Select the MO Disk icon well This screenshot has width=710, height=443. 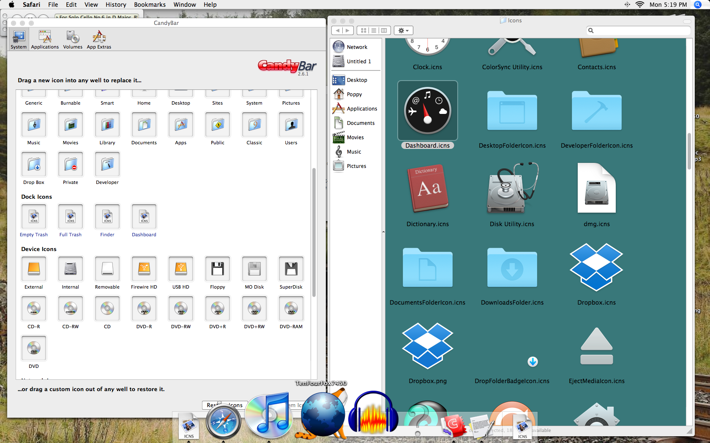(x=254, y=269)
